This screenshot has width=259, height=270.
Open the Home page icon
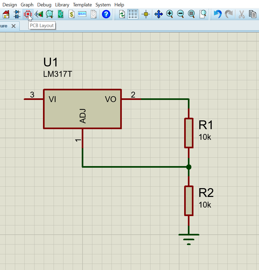click(6, 14)
